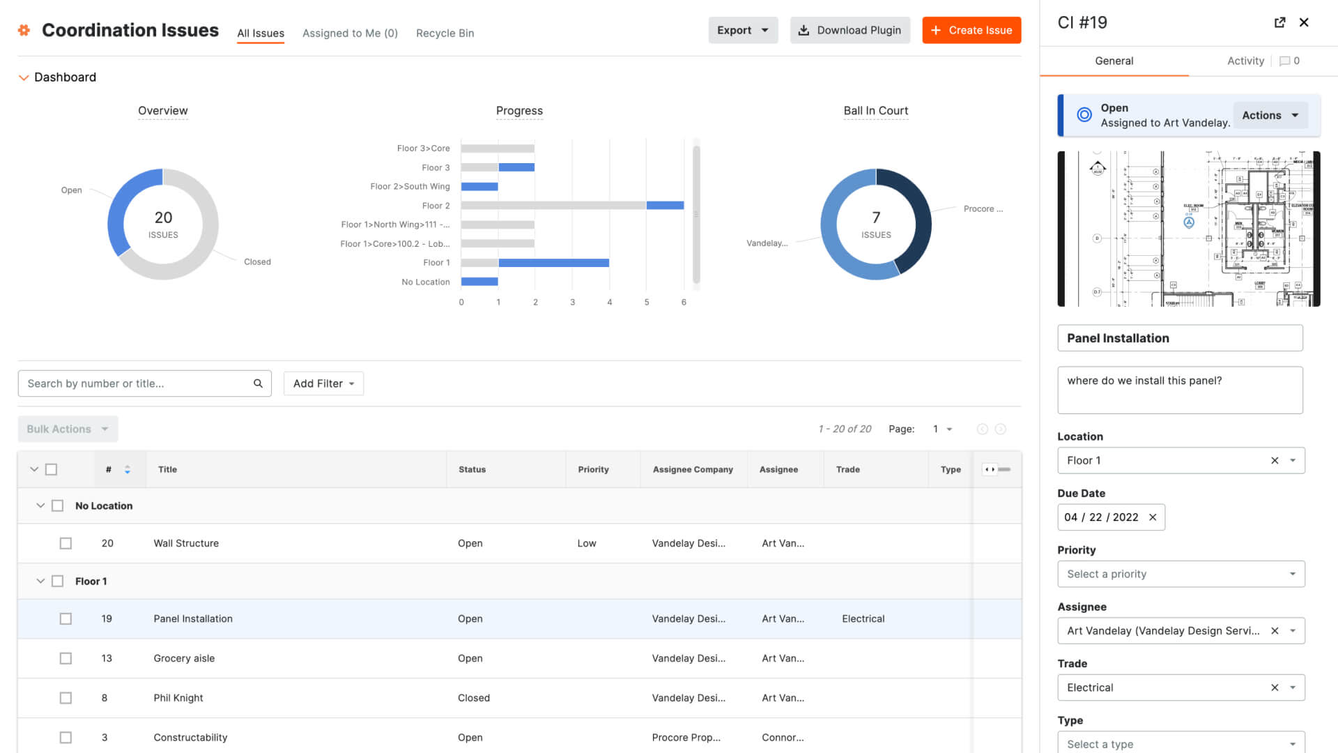Click the Export dropdown arrow
Viewport: 1338px width, 753px height.
[765, 29]
